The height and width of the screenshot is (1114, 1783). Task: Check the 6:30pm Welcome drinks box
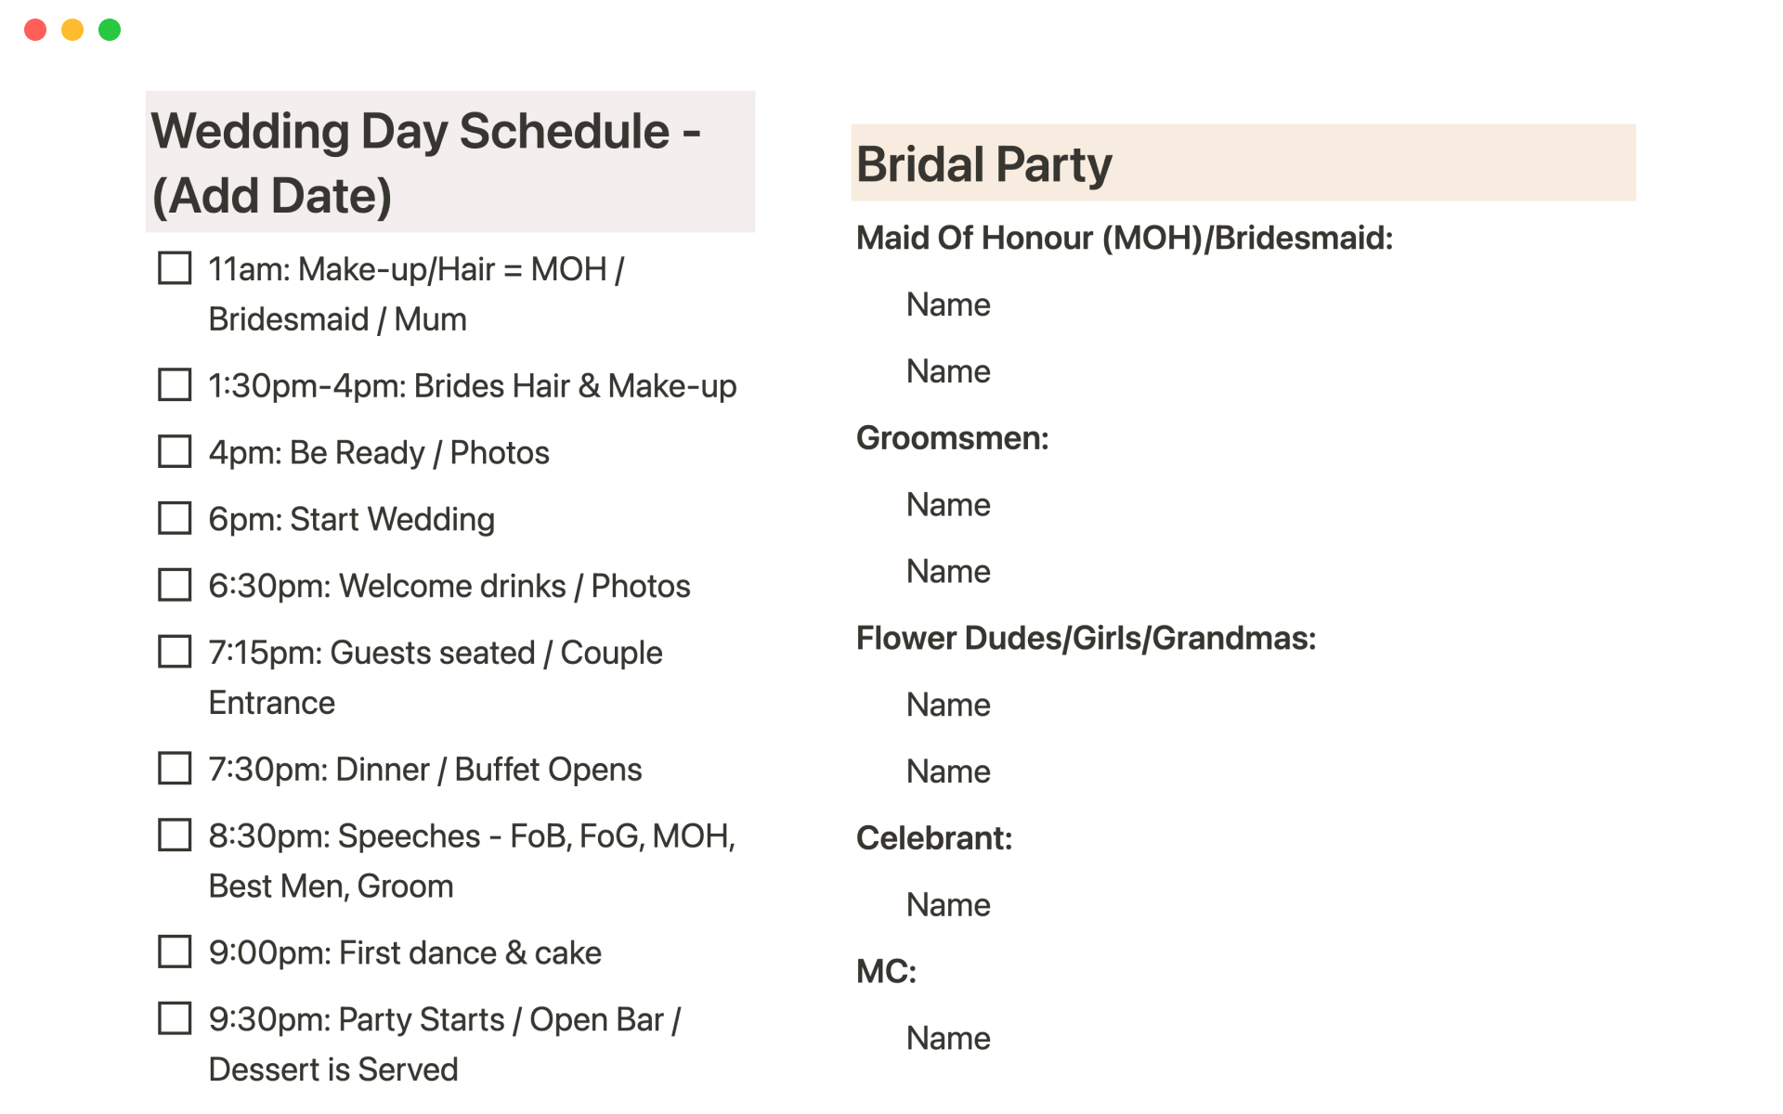(175, 586)
